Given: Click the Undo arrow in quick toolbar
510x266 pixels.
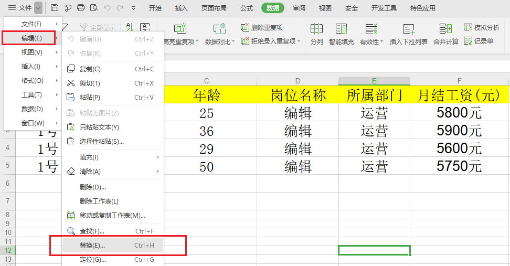Looking at the screenshot, I should (107, 8).
